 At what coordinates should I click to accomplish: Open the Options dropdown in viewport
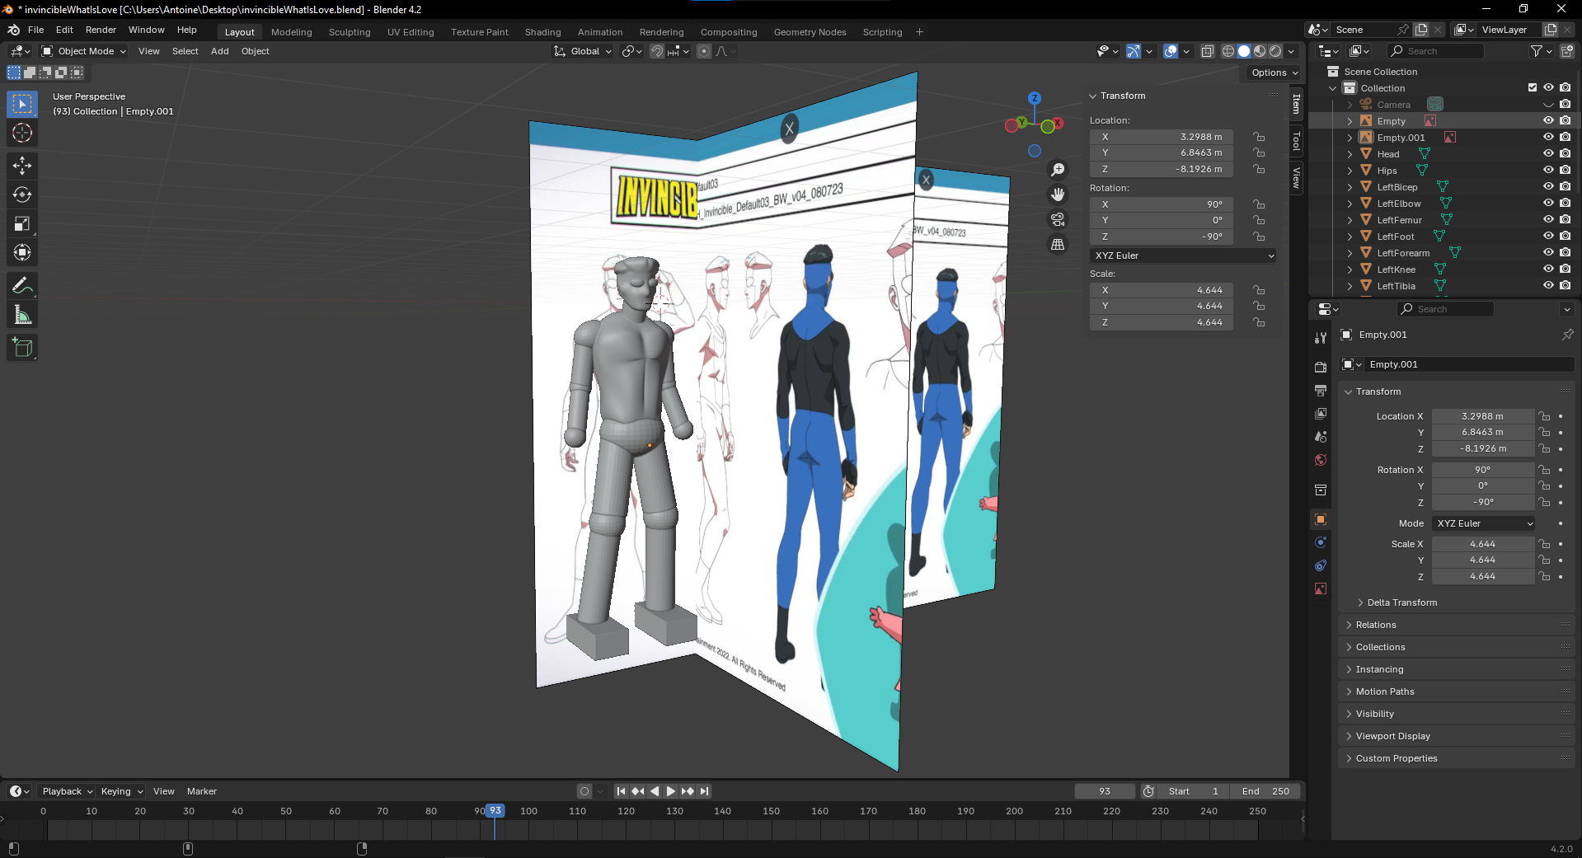coord(1275,73)
